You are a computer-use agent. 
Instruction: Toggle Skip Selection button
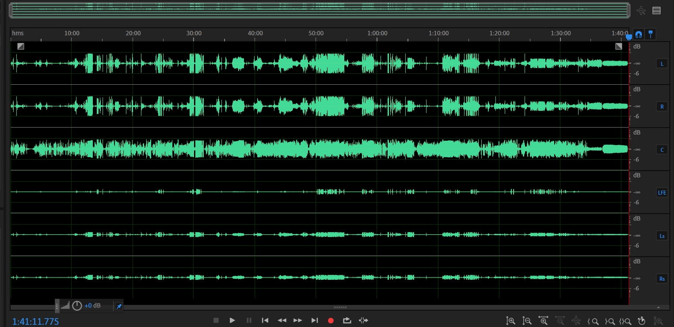pos(363,320)
